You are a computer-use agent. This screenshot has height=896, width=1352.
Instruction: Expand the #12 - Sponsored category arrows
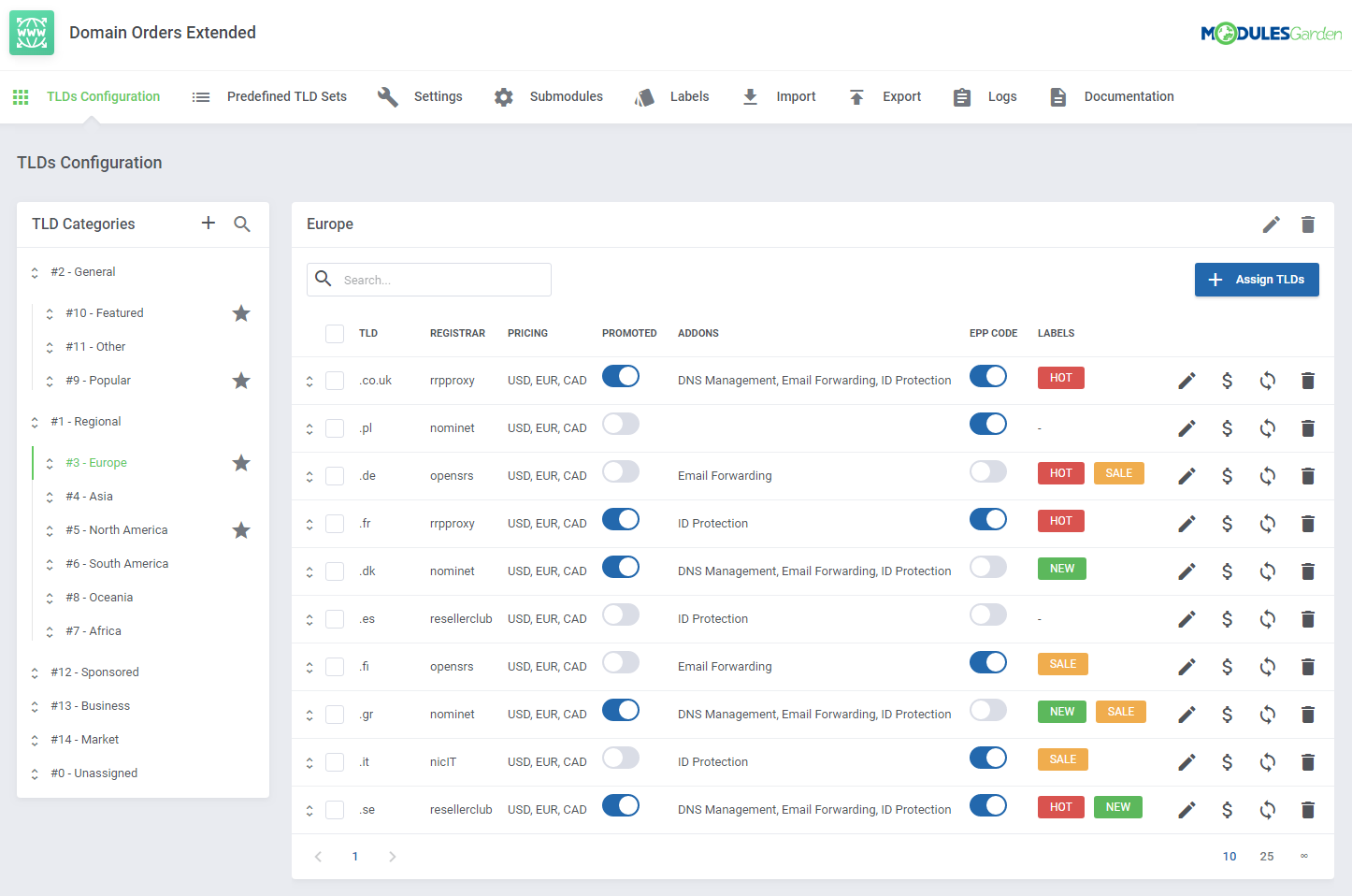pyautogui.click(x=35, y=673)
